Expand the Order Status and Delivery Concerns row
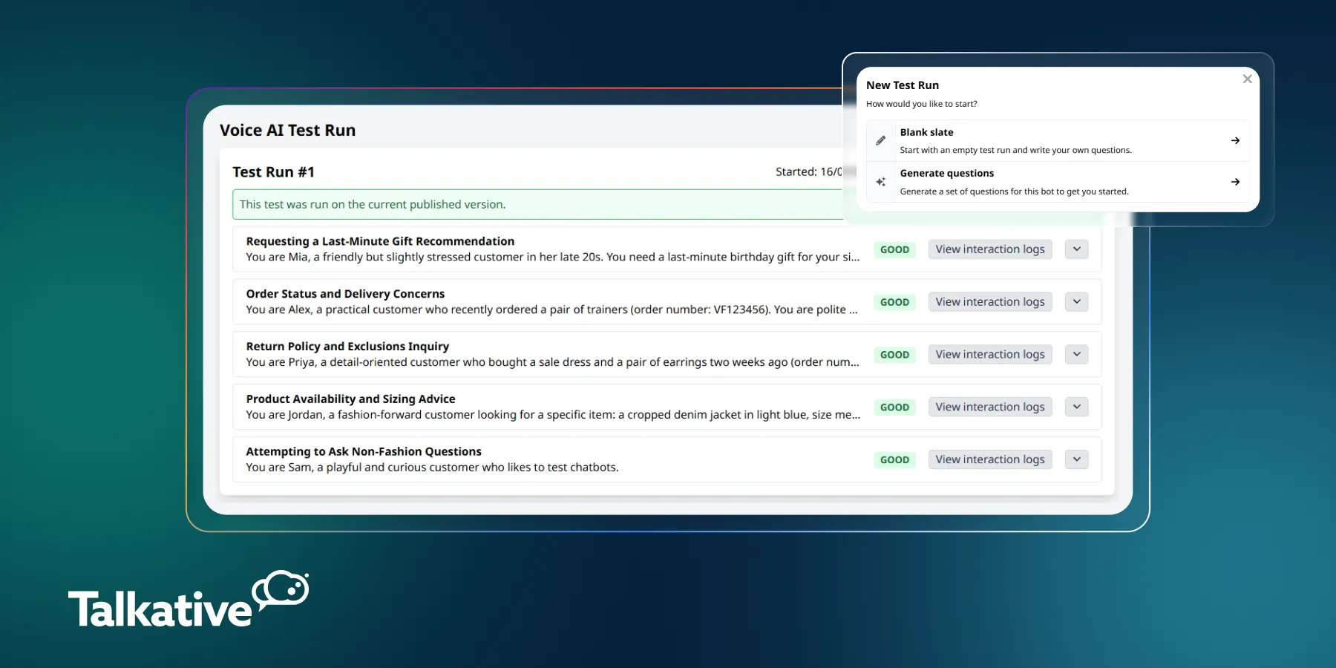1336x668 pixels. (1076, 302)
